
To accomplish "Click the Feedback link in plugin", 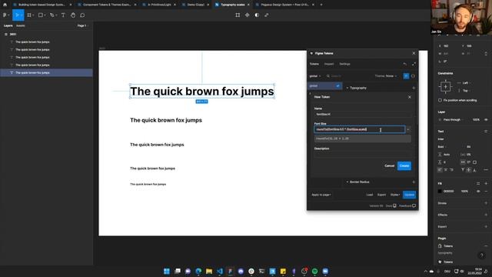I will point(407,206).
